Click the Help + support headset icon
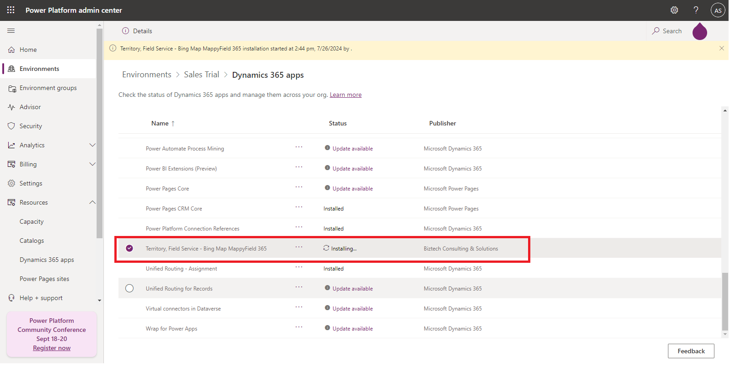Screen dimensions: 729x366 click(x=11, y=298)
